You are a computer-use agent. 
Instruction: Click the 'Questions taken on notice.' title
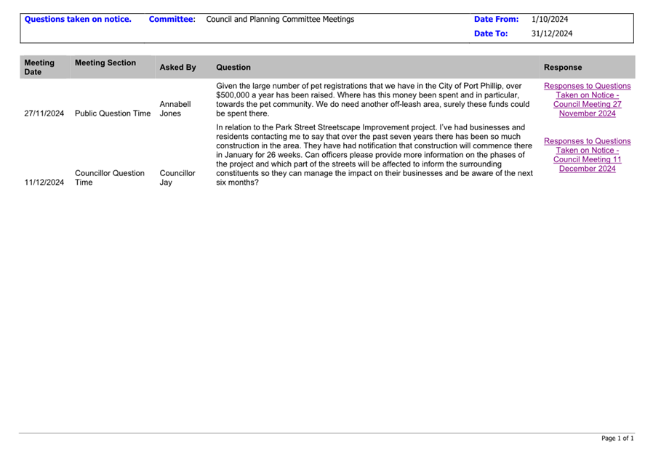[x=78, y=19]
